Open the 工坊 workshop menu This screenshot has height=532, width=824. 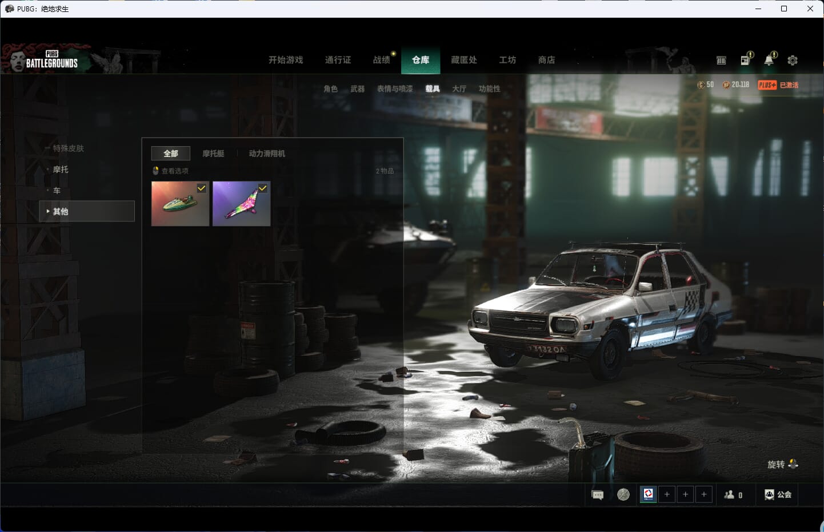pyautogui.click(x=507, y=60)
